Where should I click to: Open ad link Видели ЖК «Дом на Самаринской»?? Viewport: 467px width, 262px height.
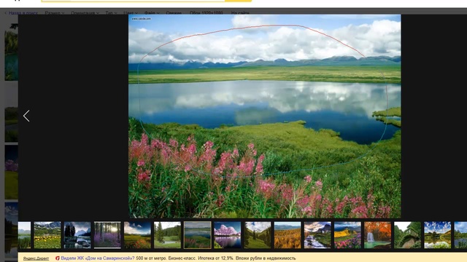pos(97,258)
